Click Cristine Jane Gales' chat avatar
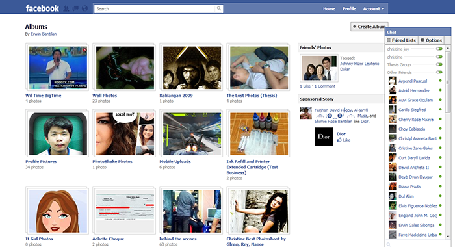Image resolution: width=455 pixels, height=247 pixels. [393, 148]
